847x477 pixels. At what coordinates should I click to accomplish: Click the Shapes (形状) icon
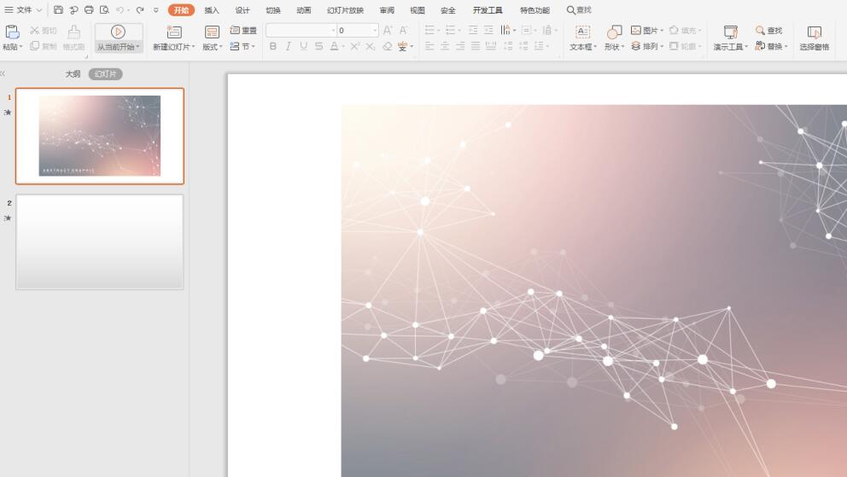(x=614, y=32)
